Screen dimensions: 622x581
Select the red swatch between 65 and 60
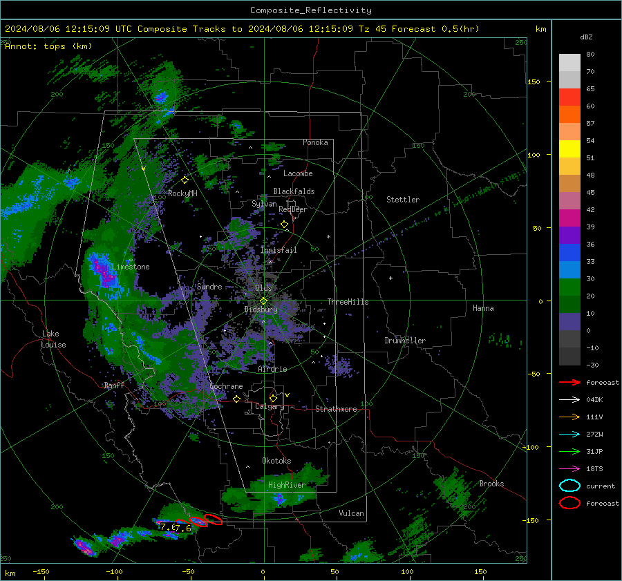569,97
